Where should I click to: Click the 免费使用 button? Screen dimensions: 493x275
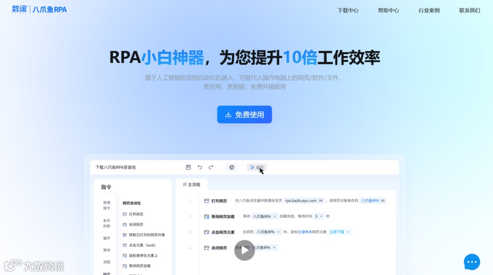tap(245, 114)
